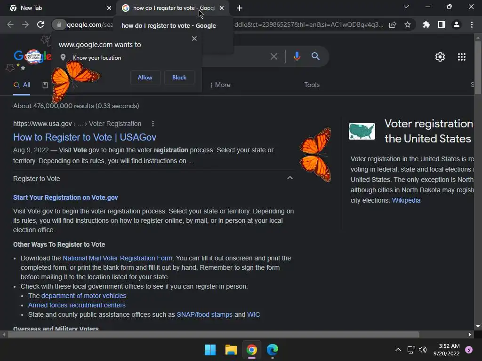This screenshot has width=482, height=361.
Task: Open How to Register to Vote USAGov
Action: click(x=85, y=137)
